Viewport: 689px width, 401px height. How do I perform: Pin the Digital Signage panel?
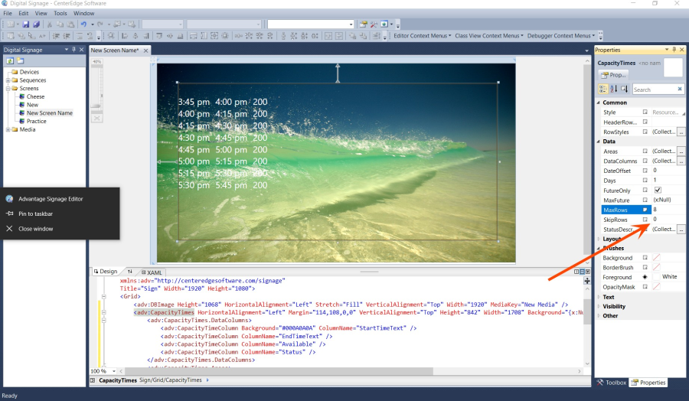tap(73, 50)
